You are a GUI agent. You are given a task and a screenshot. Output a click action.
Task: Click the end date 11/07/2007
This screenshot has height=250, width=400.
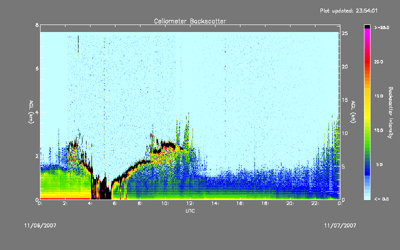pos(340,225)
